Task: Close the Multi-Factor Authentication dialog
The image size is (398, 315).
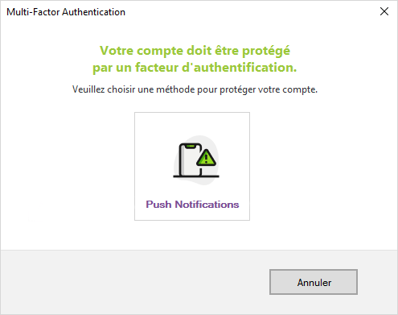Action: pos(384,11)
